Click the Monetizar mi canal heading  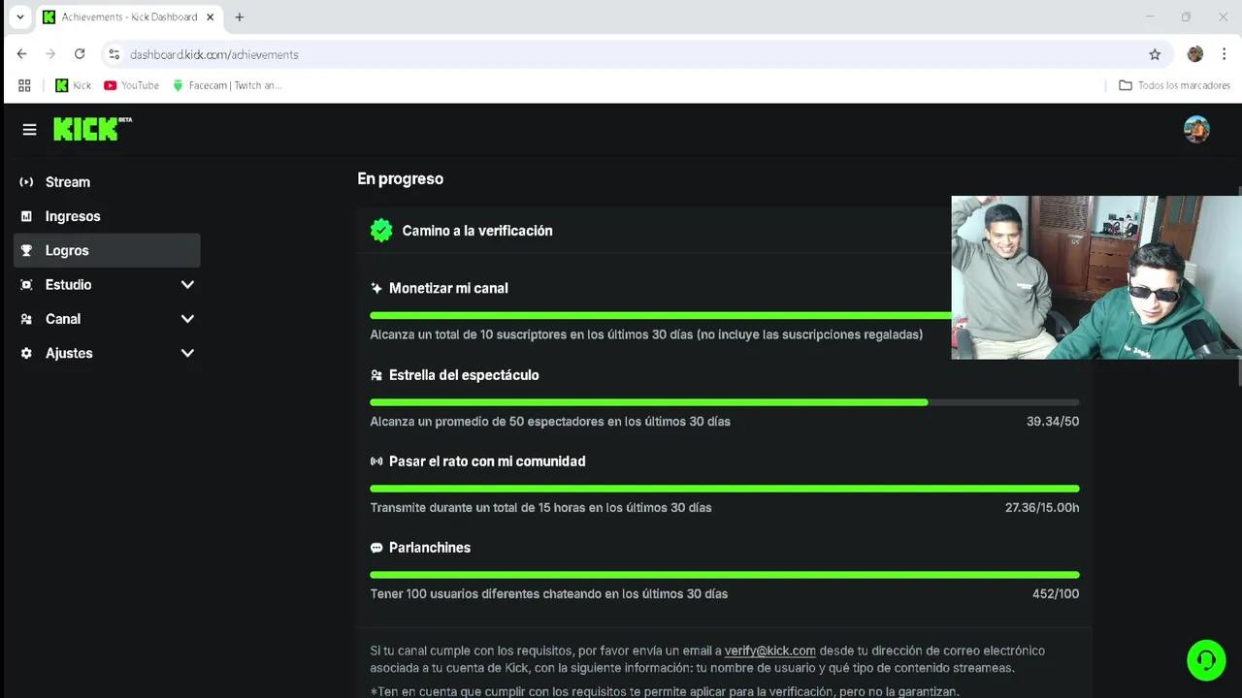coord(448,288)
